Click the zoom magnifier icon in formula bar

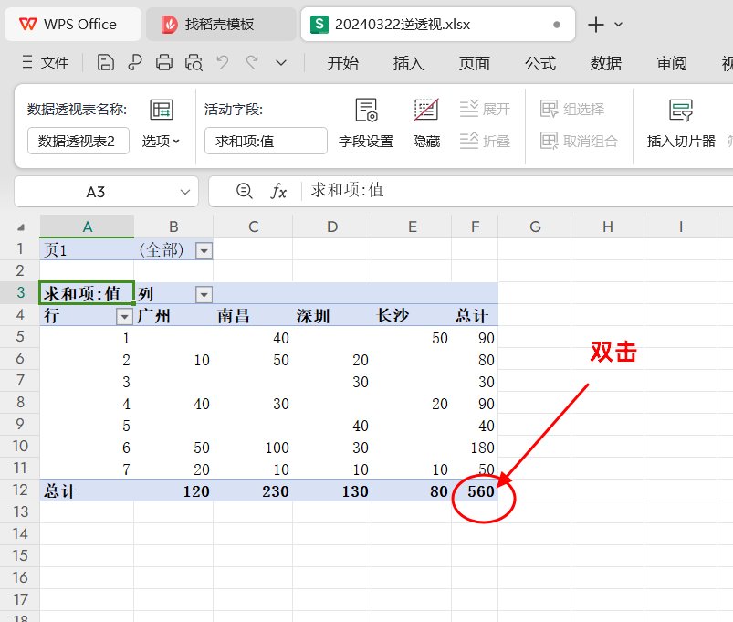[x=244, y=191]
